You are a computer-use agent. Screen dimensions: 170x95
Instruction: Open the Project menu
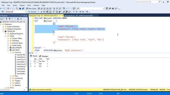[22, 5]
